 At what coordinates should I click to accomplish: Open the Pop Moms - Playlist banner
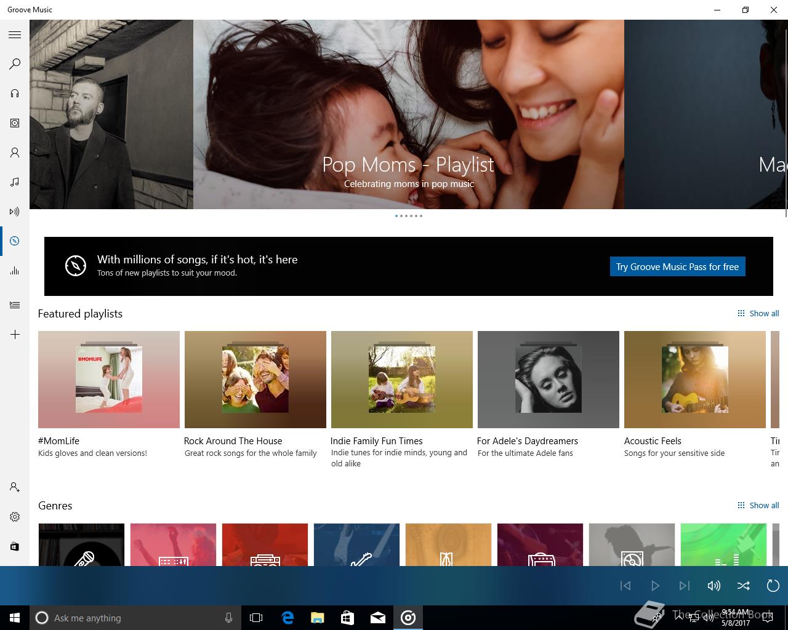[x=409, y=114]
